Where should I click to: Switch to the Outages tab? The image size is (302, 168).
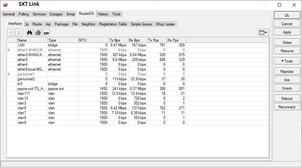coord(56,14)
